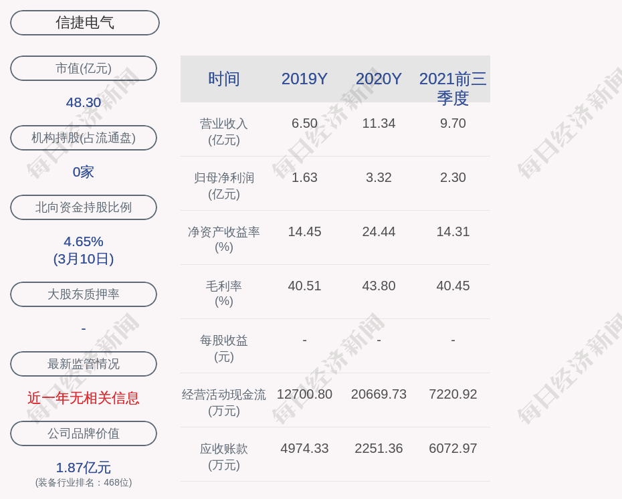Click the 2020Y column header
622x499 pixels.
pos(379,79)
